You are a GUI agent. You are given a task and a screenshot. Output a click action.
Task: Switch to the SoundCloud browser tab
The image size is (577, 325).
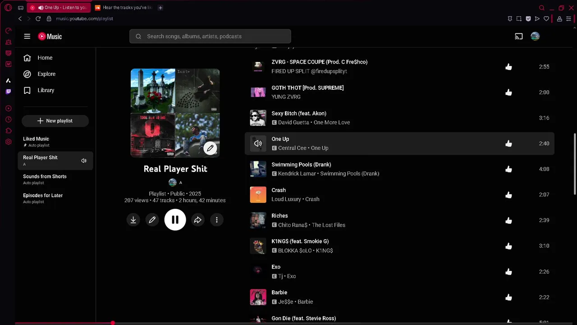[124, 8]
